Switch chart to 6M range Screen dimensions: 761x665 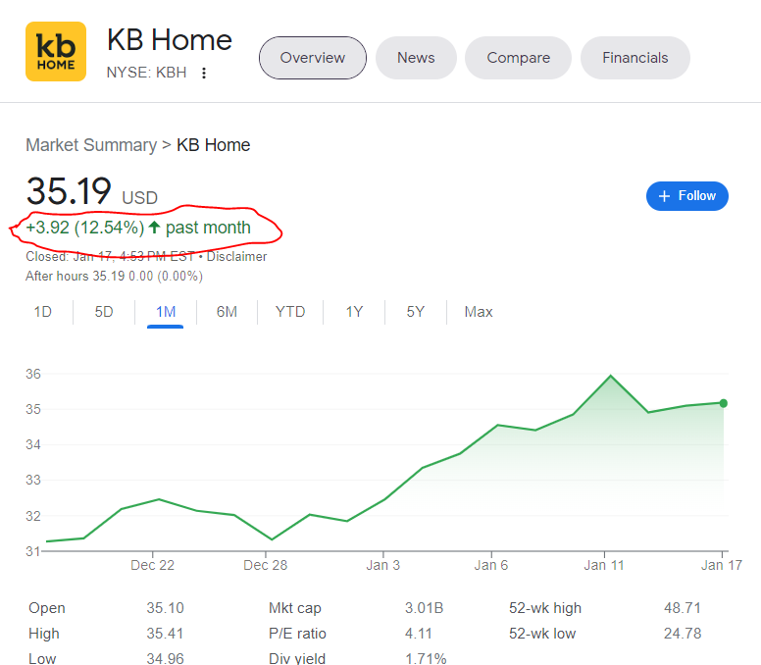pyautogui.click(x=227, y=312)
